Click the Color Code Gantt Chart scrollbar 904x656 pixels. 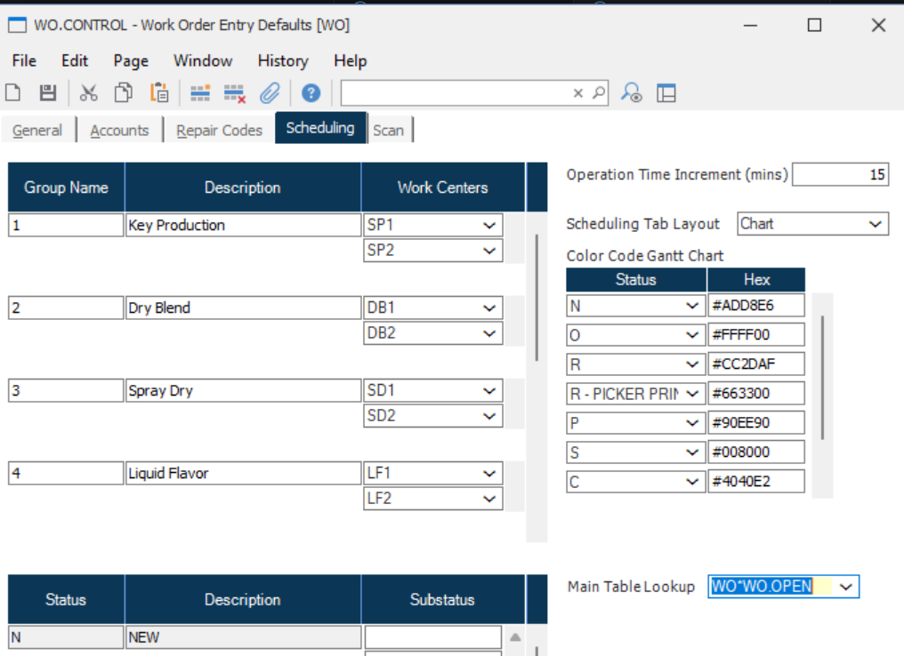823,378
